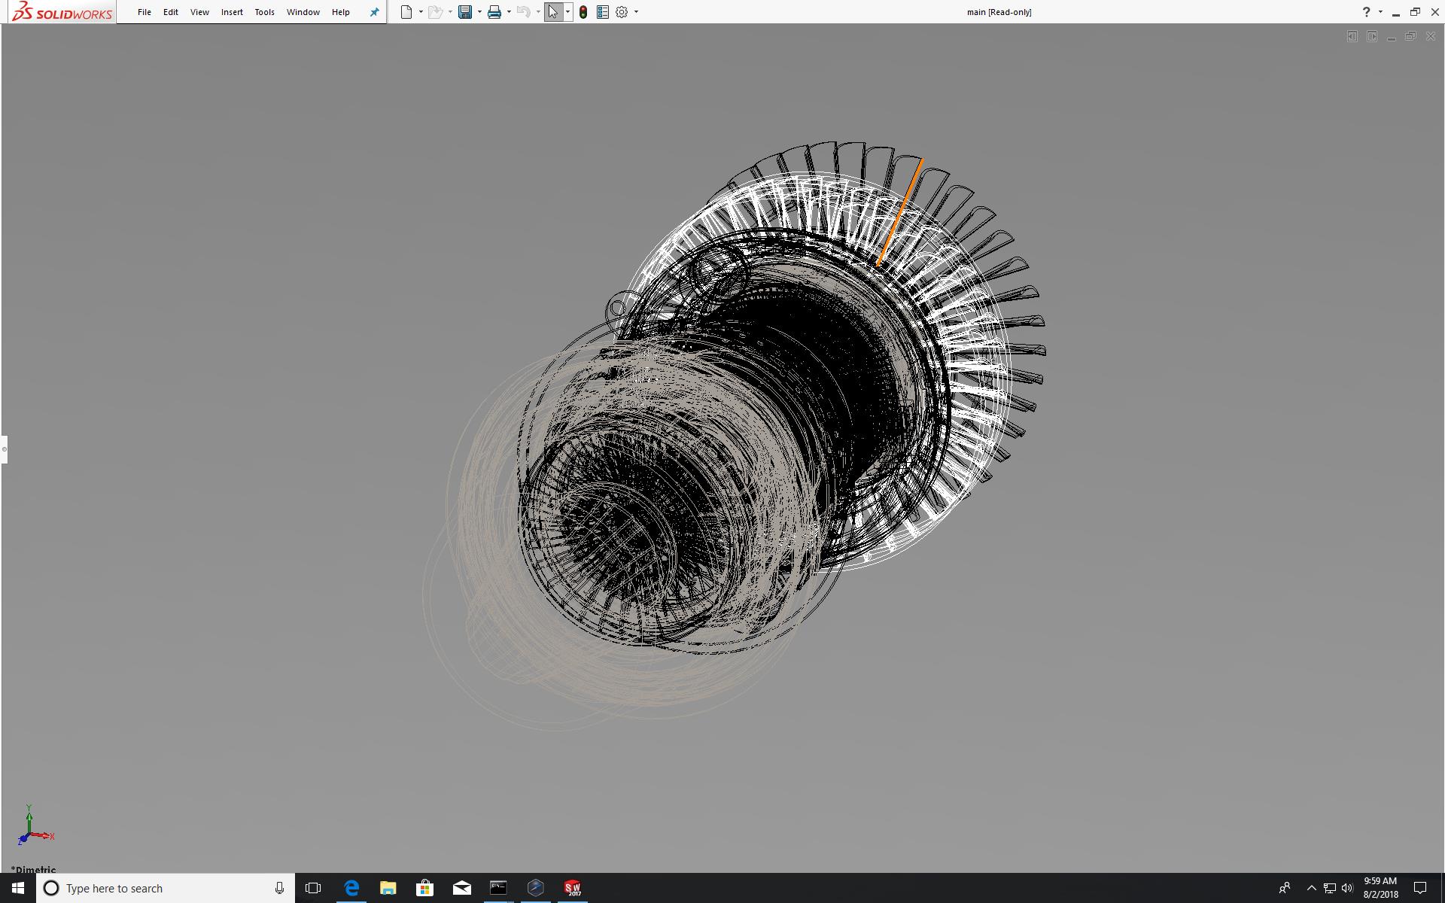
Task: Expand the Select tool dropdown arrow
Action: pos(567,12)
